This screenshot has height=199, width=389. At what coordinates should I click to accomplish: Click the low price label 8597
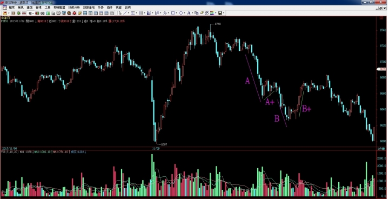tap(164, 144)
